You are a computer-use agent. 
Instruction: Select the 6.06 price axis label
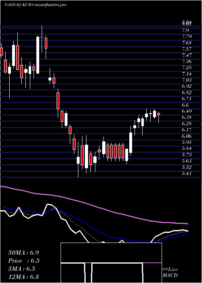tap(187, 136)
